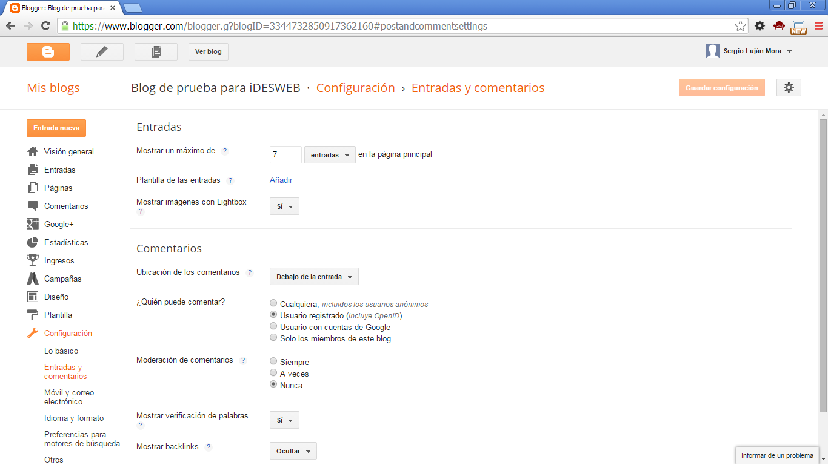Screen dimensions: 828x465
Task: Click Guardar configuración button
Action: (x=722, y=88)
